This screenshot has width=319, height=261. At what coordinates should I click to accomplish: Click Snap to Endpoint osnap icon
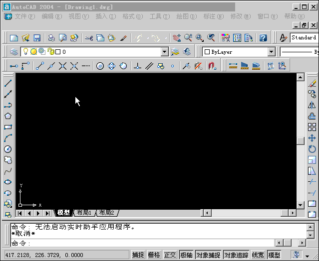click(40, 66)
